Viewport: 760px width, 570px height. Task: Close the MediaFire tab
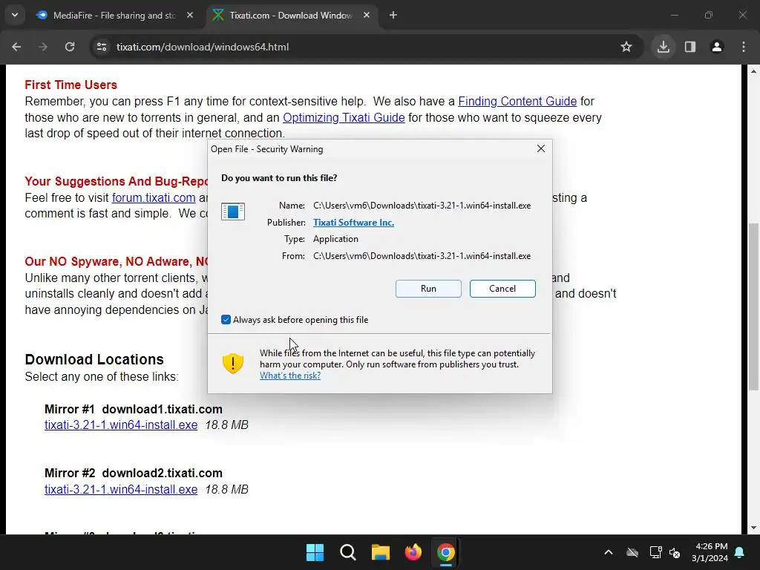[190, 16]
